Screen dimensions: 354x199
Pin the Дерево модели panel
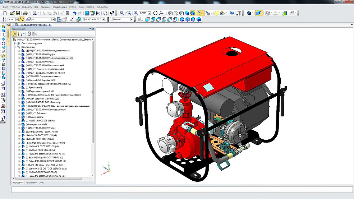pyautogui.click(x=90, y=29)
